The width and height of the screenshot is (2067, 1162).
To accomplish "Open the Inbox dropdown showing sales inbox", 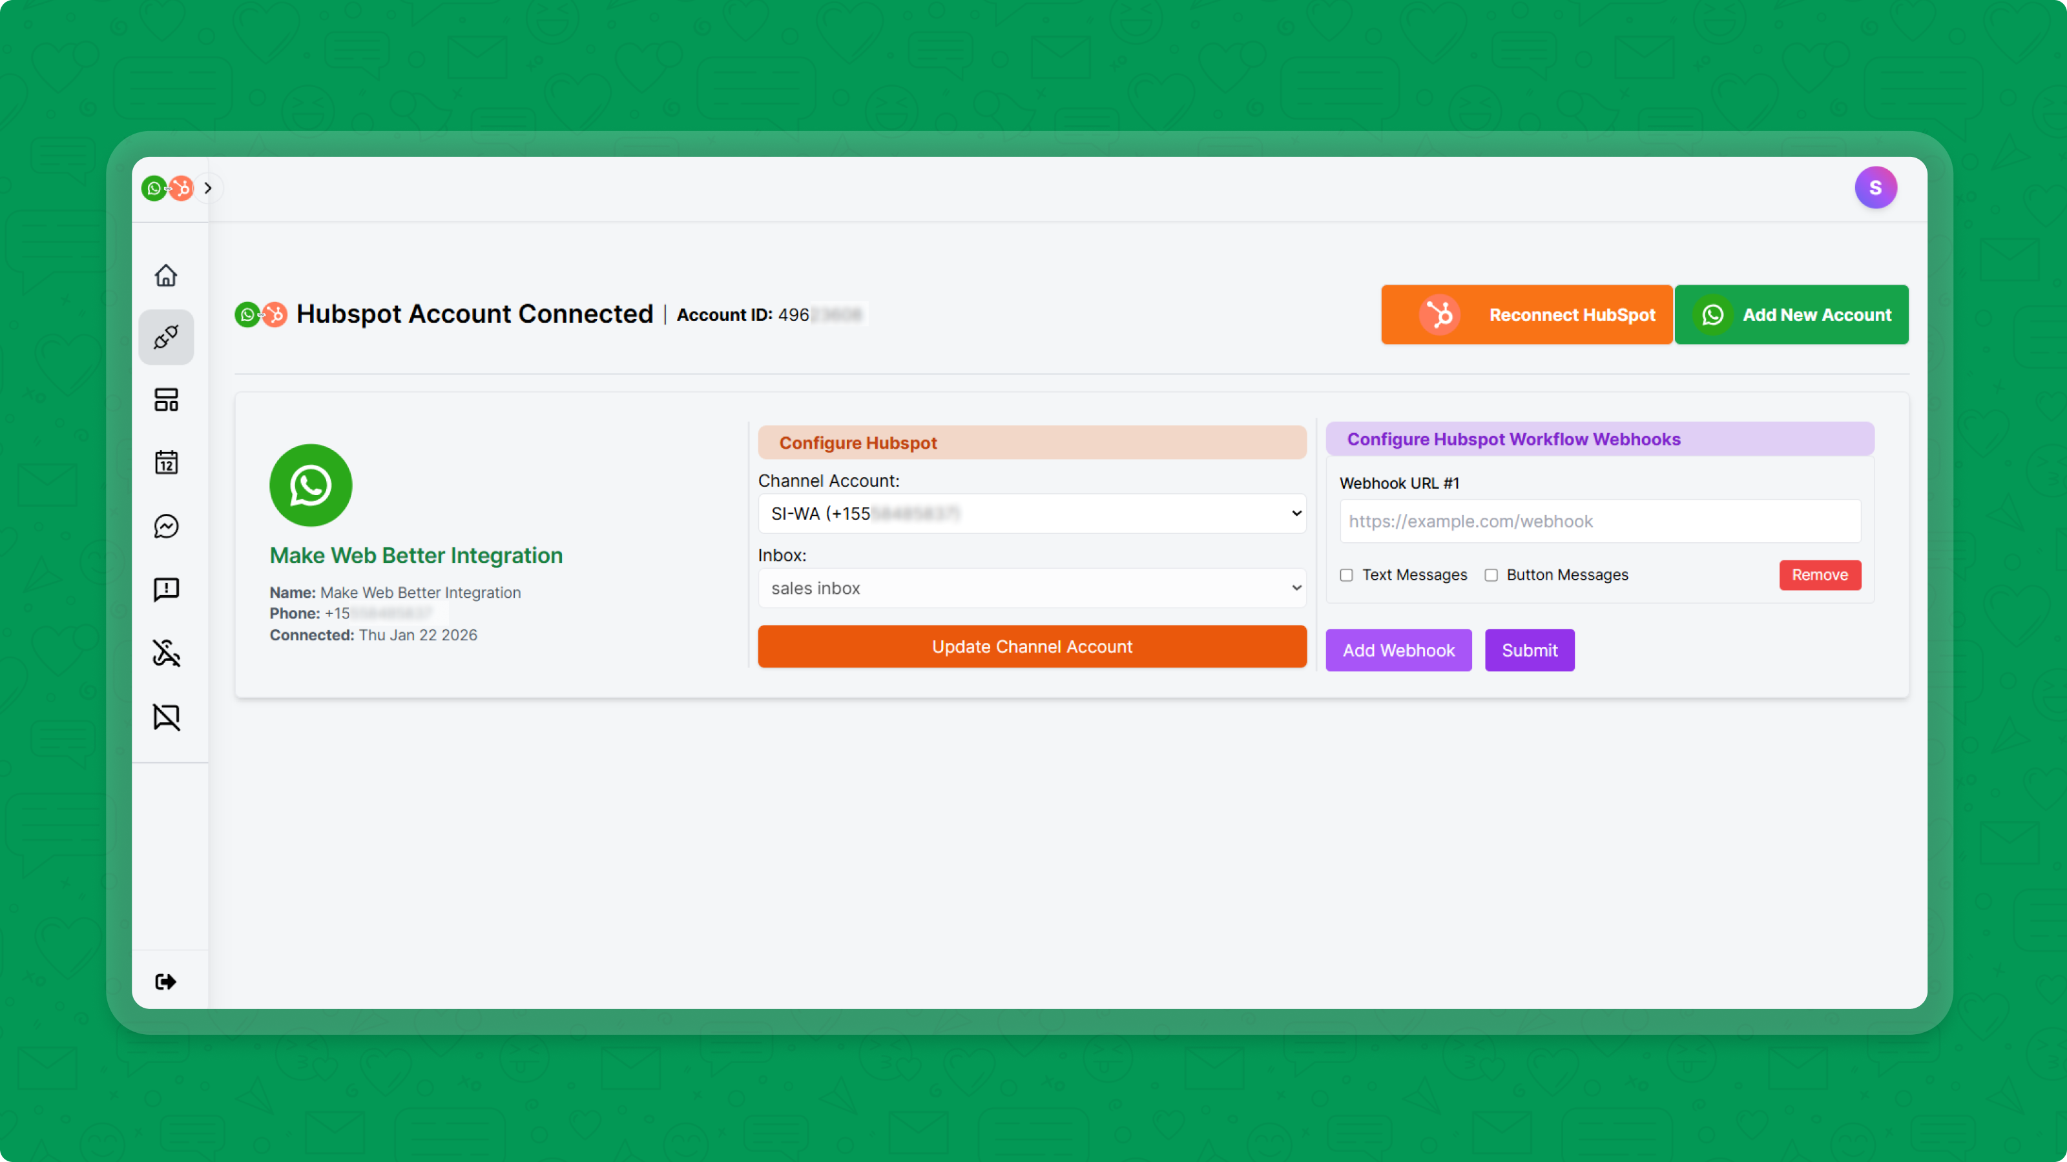I will click(1032, 588).
